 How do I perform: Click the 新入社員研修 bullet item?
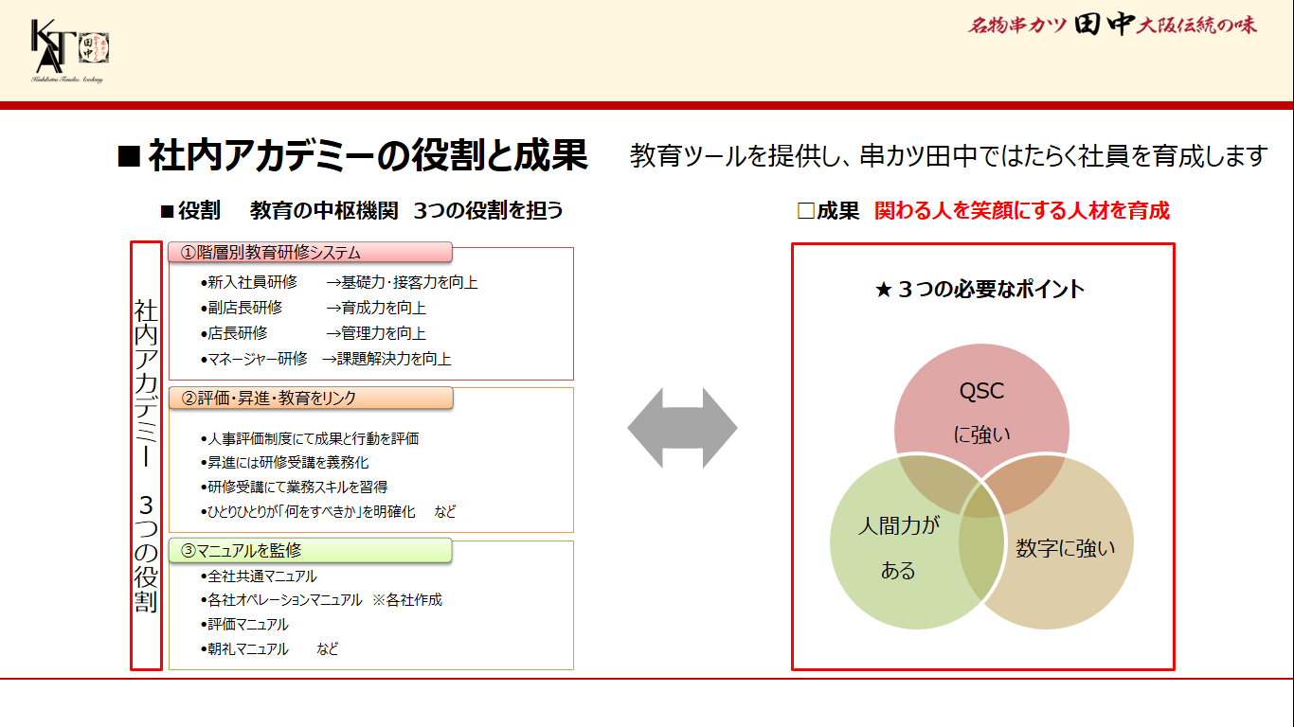(x=252, y=282)
